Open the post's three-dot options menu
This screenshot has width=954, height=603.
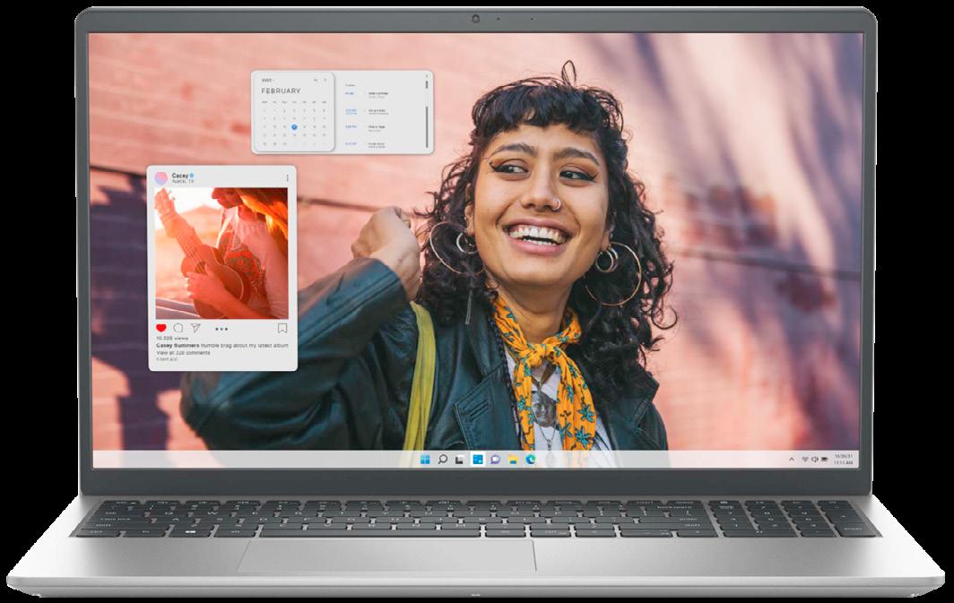(287, 178)
